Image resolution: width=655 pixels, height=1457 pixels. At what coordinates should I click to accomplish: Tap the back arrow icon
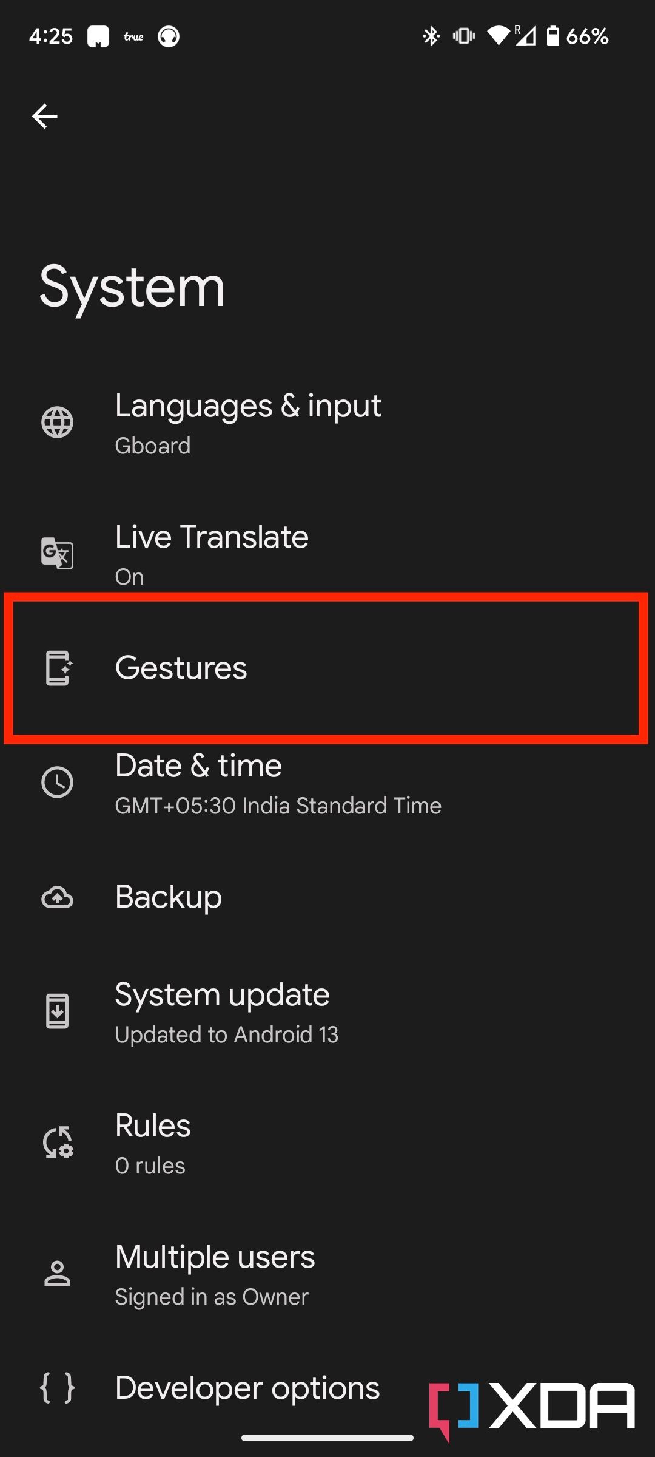tap(45, 116)
